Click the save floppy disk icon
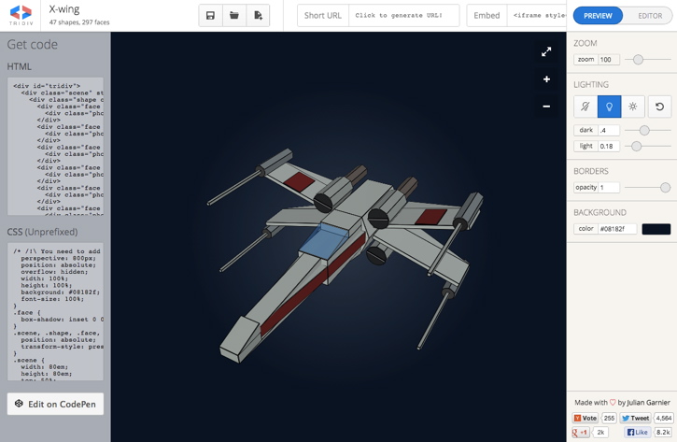 (x=211, y=16)
